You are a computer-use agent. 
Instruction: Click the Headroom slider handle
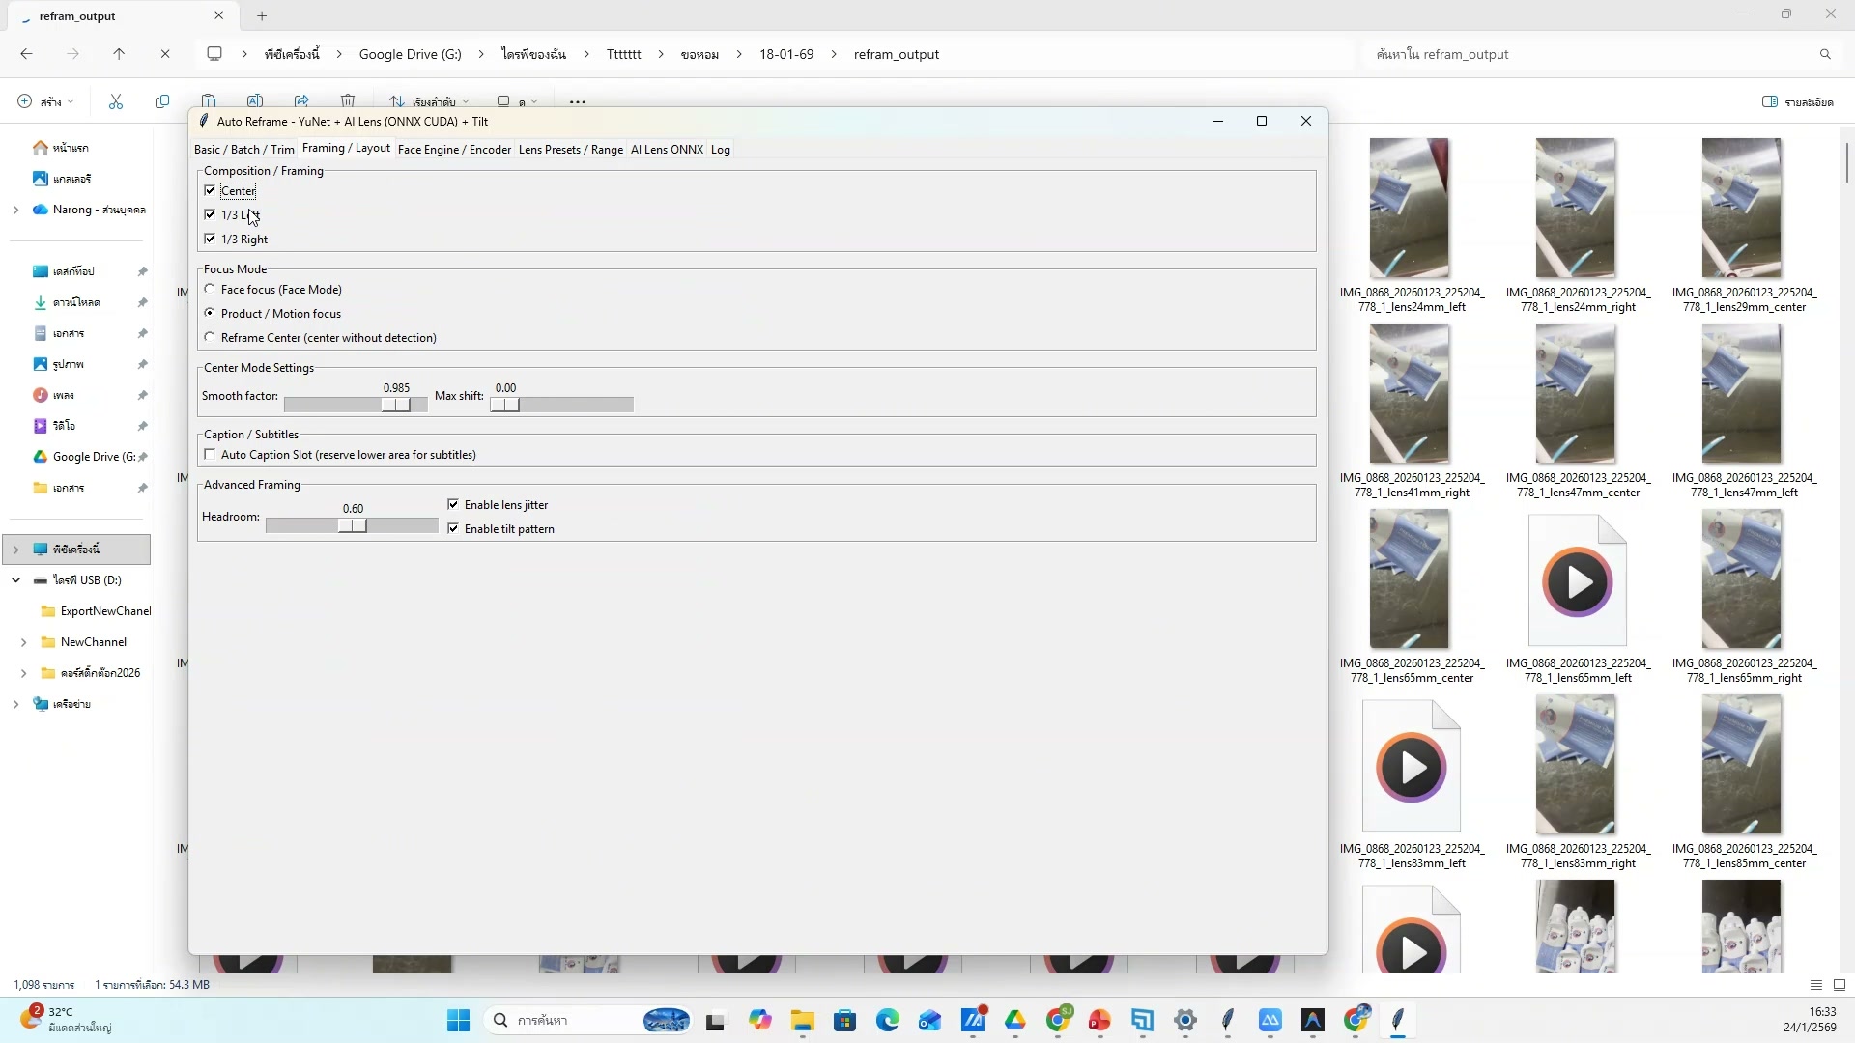tap(353, 525)
